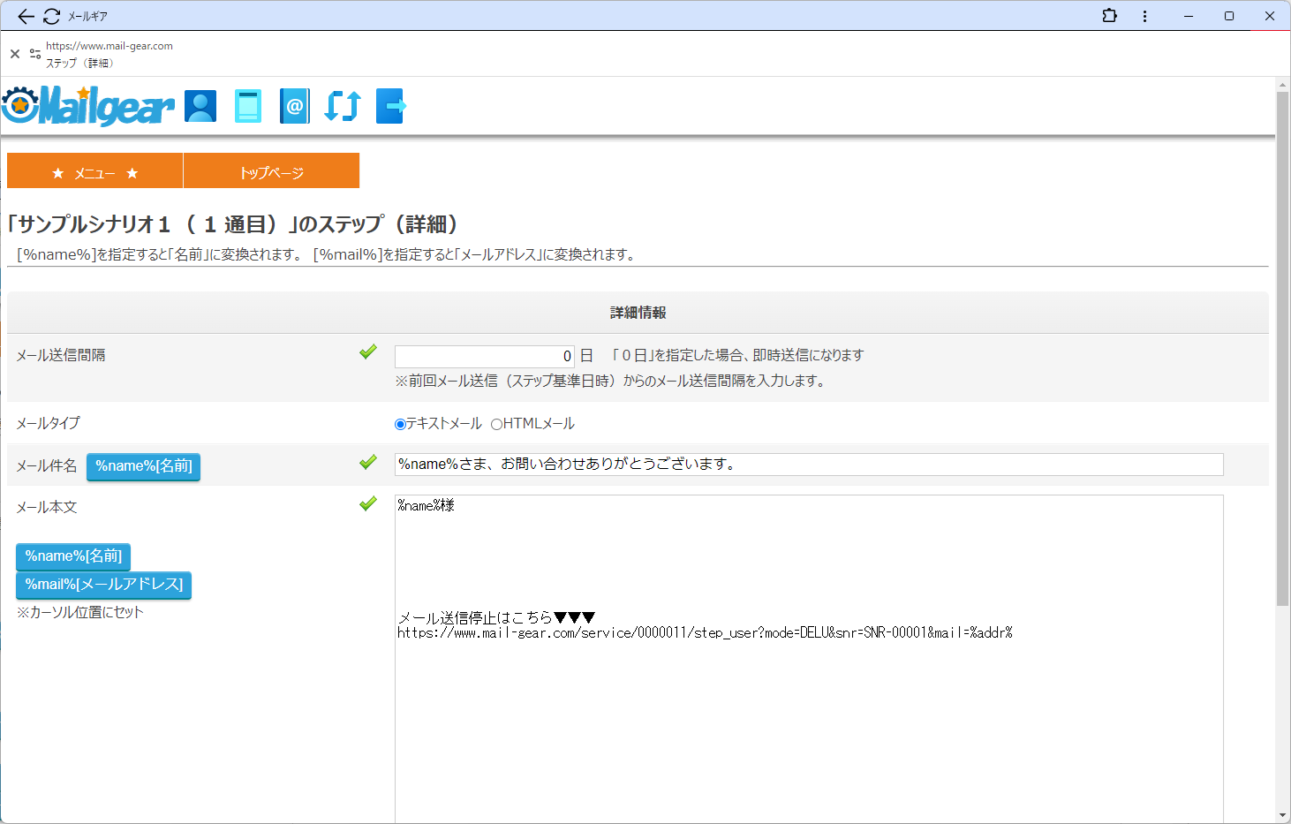The width and height of the screenshot is (1291, 824).
Task: Insert %mail%[メールアドレス] into mail body
Action: pos(103,585)
